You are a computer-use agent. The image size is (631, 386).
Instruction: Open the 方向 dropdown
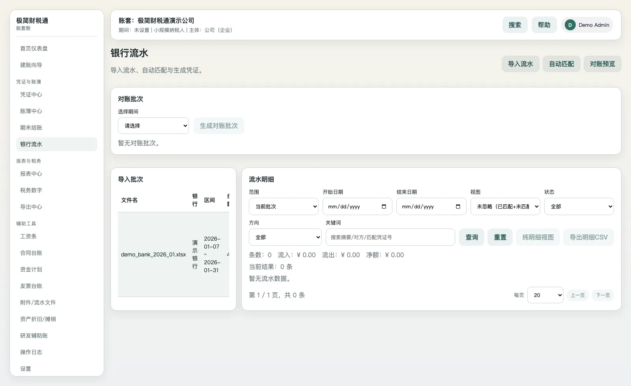285,237
